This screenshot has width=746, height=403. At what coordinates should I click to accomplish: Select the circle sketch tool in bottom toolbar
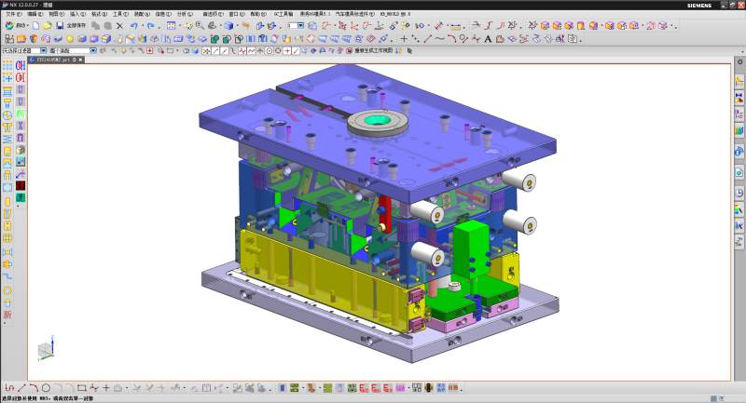[x=46, y=387]
